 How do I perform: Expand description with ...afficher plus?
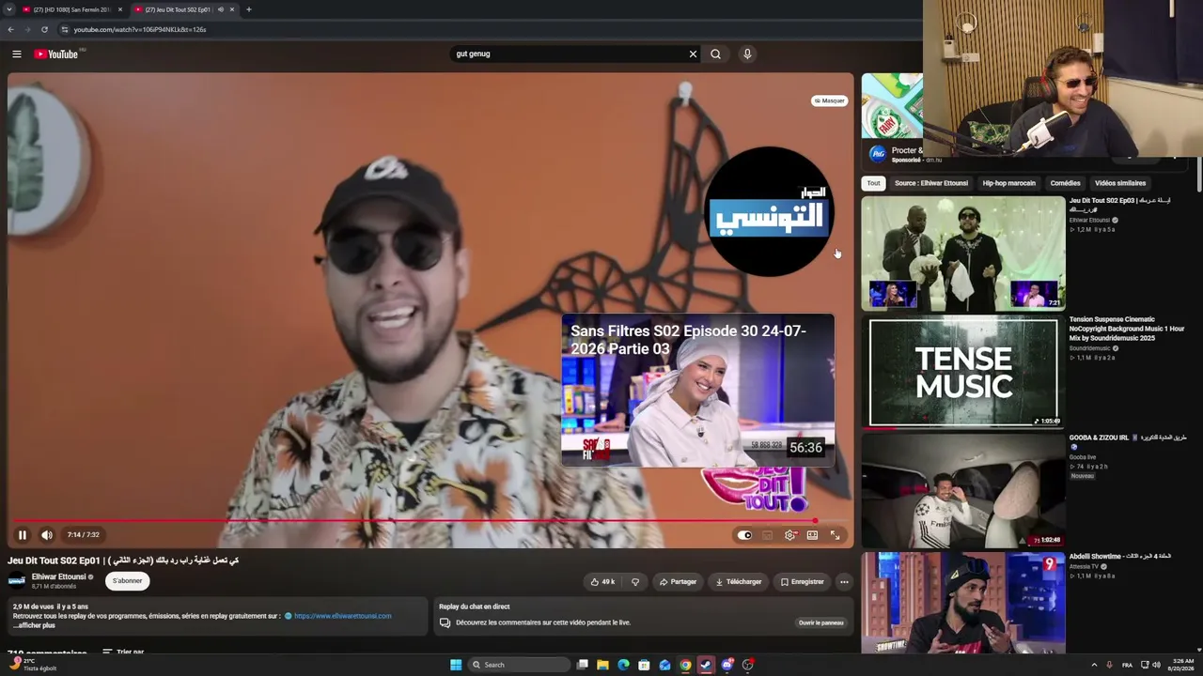[x=34, y=625]
